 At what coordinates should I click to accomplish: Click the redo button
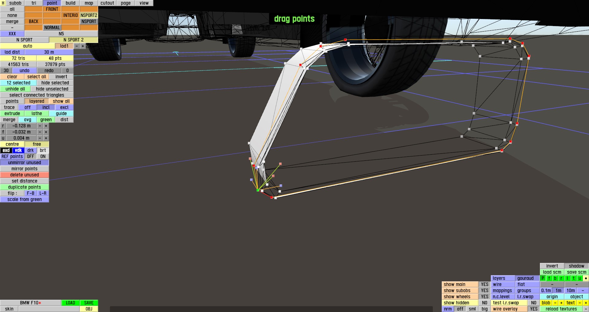pyautogui.click(x=49, y=71)
